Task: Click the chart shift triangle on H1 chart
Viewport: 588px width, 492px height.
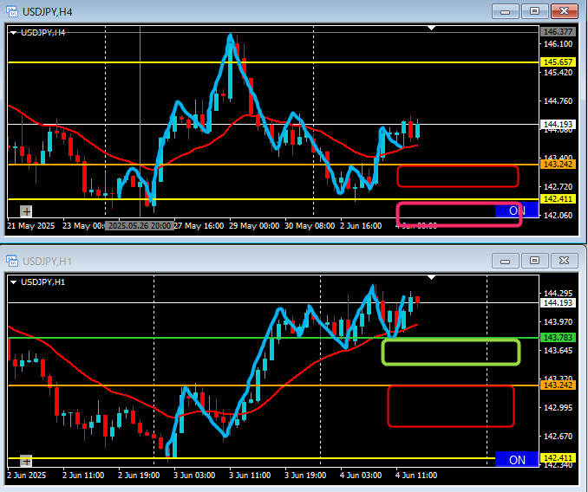Action: point(432,277)
